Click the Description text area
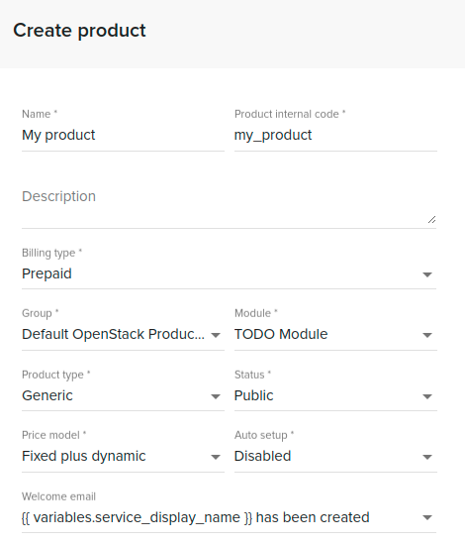 229,205
